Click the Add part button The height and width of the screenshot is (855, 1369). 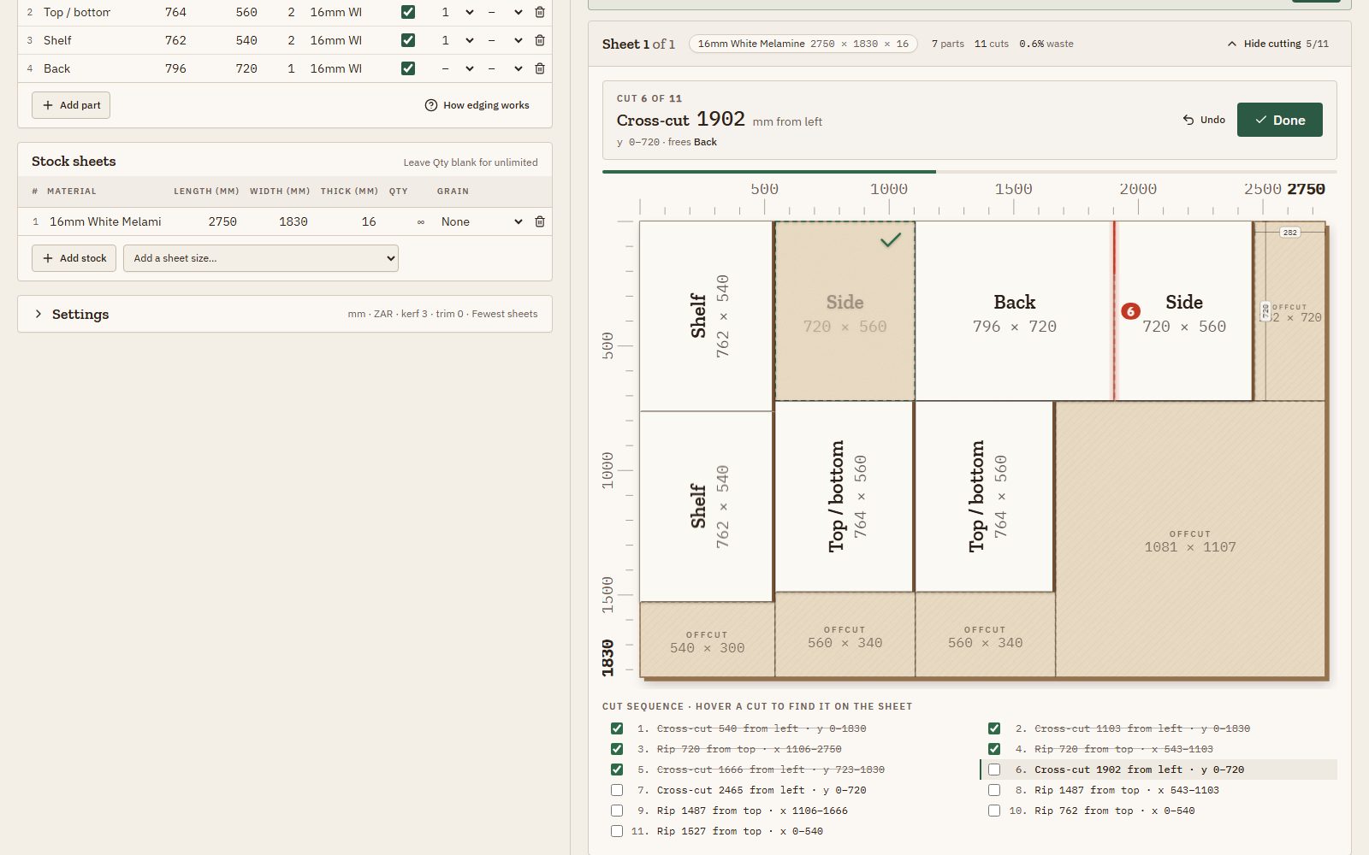(71, 105)
